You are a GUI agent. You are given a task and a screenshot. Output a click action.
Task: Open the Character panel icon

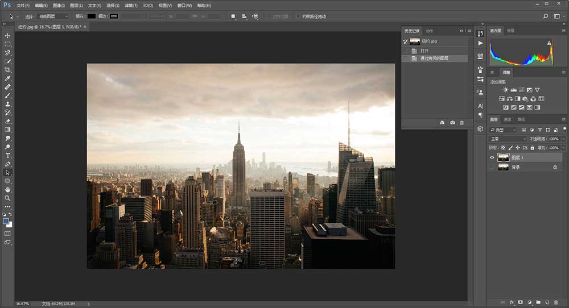click(x=480, y=106)
